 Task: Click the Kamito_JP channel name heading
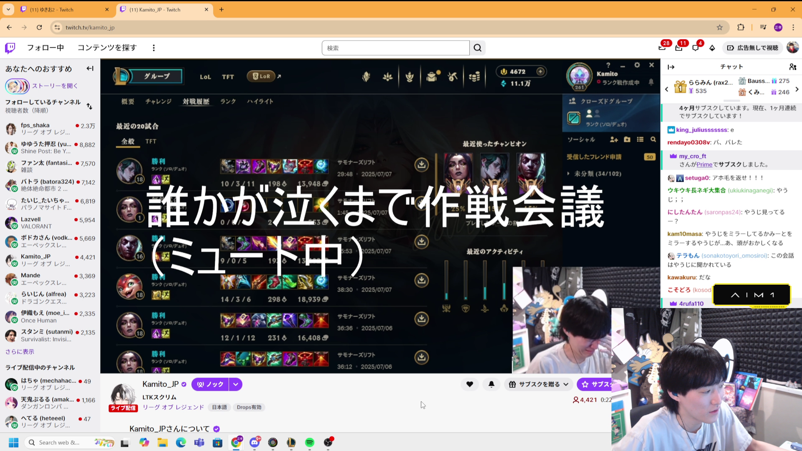[160, 384]
